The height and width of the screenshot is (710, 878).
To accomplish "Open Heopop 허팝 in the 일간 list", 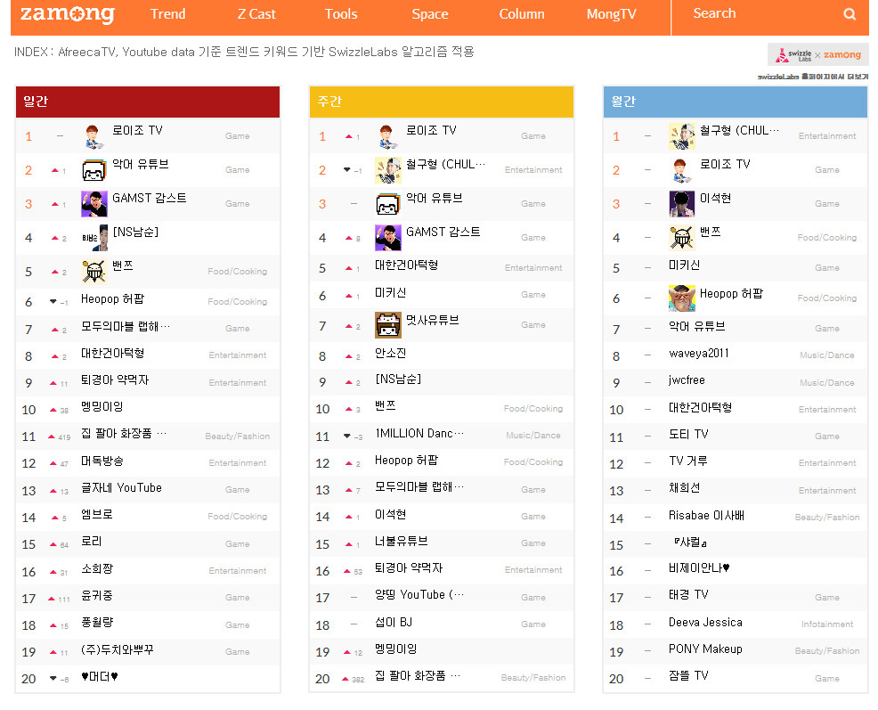I will click(112, 299).
